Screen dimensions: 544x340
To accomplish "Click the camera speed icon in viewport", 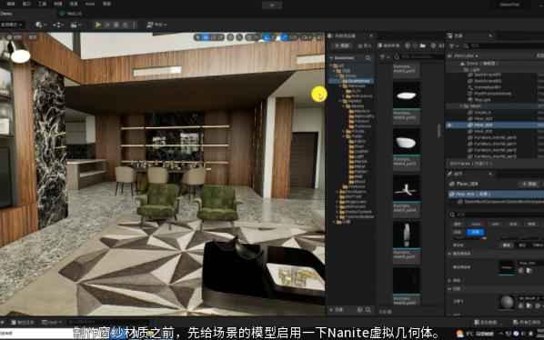I will pos(306,37).
